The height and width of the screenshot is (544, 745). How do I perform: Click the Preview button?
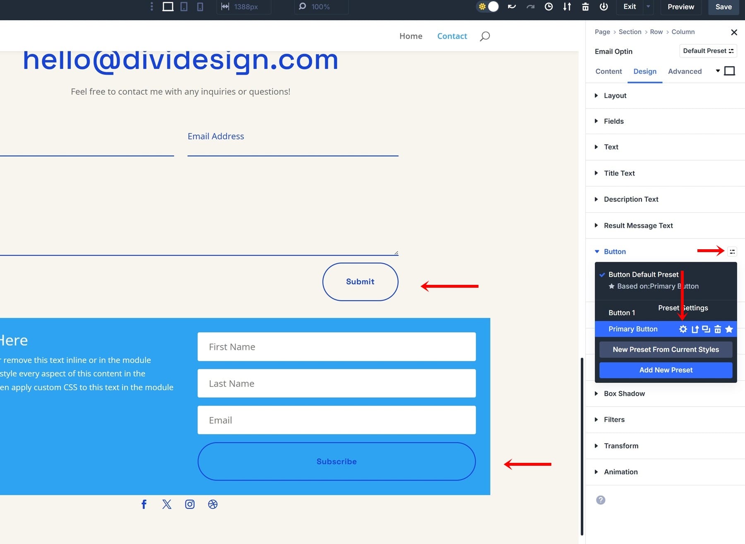(x=681, y=7)
